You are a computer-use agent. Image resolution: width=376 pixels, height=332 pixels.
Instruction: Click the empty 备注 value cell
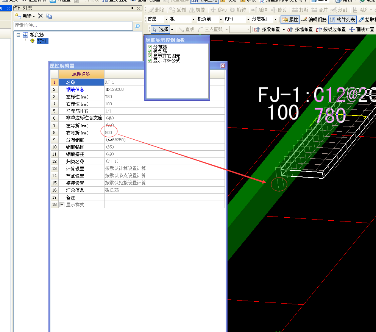click(164, 197)
